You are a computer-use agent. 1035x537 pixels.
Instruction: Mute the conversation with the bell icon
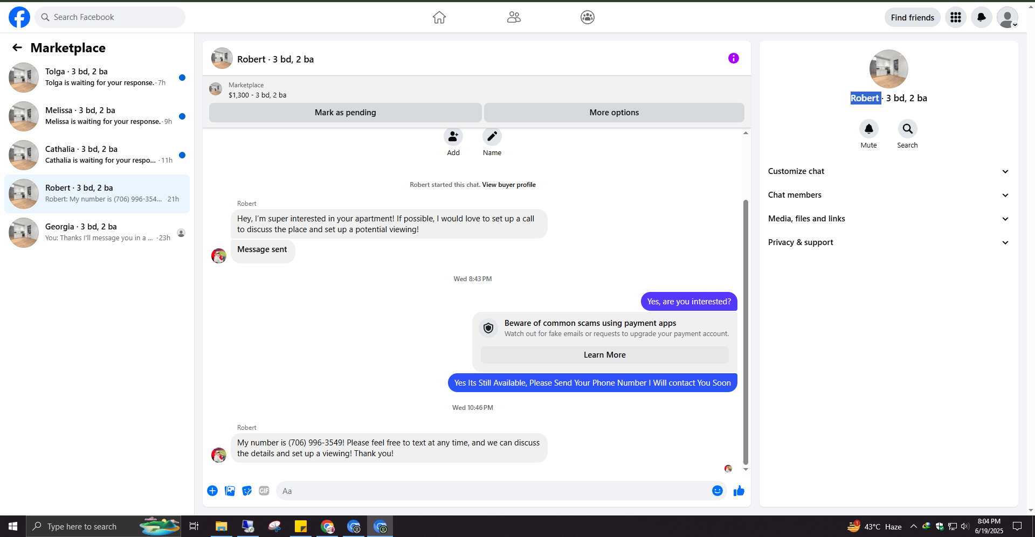[x=869, y=129]
